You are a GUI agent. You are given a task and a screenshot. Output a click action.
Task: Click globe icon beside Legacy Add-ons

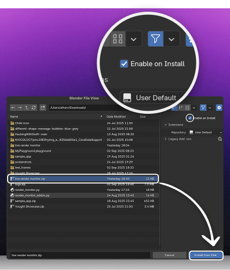pos(220,139)
